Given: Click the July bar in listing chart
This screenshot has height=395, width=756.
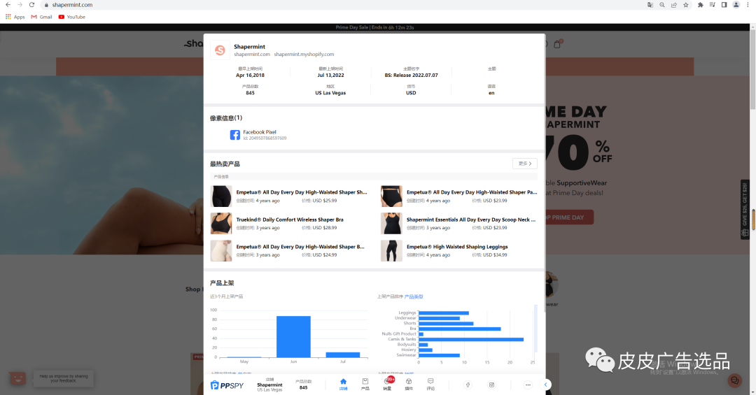Looking at the screenshot, I should [x=343, y=355].
